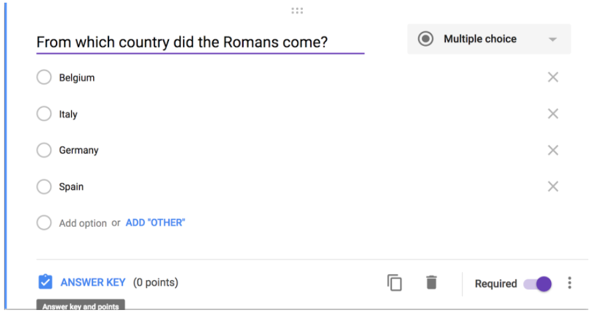Grab the drag handle dots above question
The width and height of the screenshot is (603, 314).
(297, 11)
